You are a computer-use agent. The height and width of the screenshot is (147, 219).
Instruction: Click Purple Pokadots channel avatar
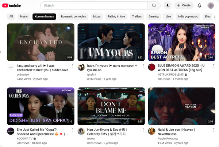point(152,131)
